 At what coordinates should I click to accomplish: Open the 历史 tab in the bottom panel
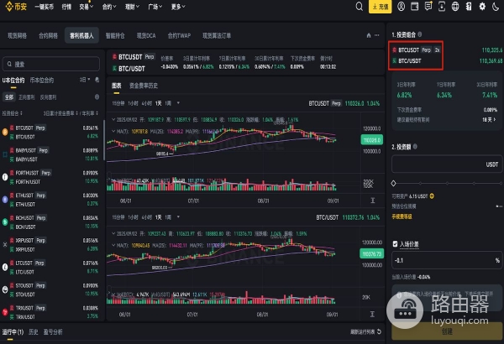pyautogui.click(x=33, y=331)
